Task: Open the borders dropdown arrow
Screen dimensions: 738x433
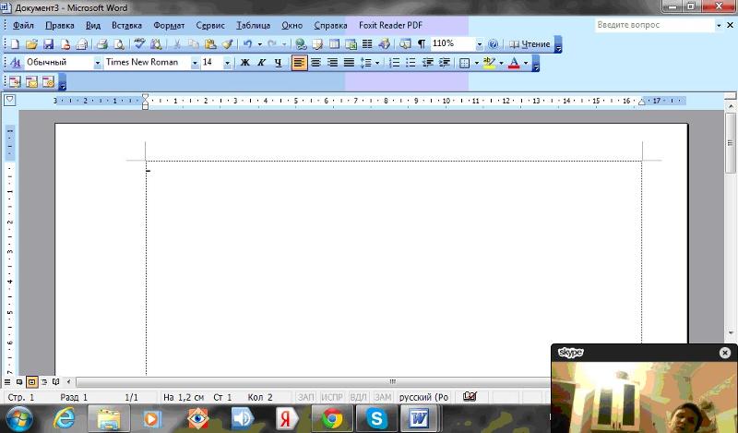Action: tap(476, 63)
